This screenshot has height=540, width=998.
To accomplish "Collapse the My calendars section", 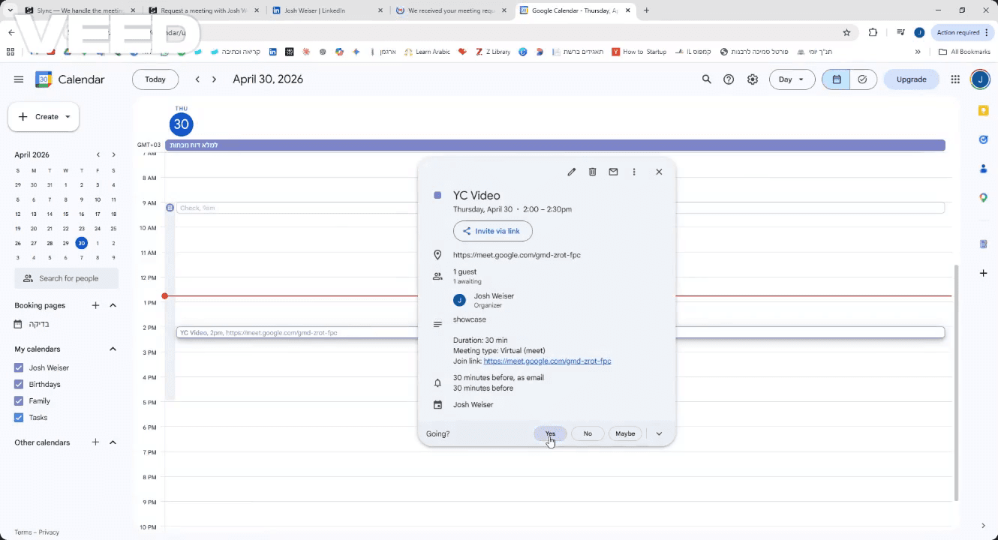I will click(x=113, y=349).
